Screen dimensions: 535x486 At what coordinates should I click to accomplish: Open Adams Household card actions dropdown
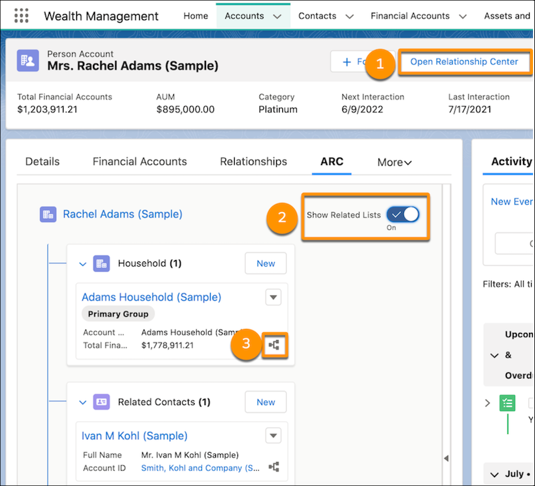click(273, 297)
